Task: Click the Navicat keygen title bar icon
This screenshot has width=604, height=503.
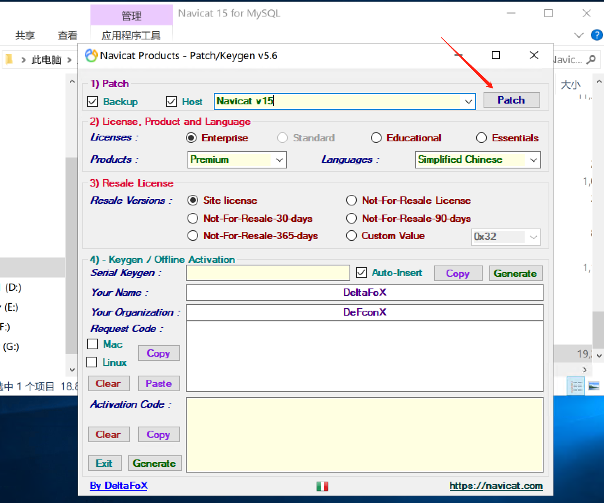Action: coord(91,55)
